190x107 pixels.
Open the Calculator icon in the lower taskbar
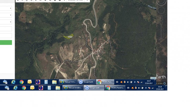tap(49, 88)
